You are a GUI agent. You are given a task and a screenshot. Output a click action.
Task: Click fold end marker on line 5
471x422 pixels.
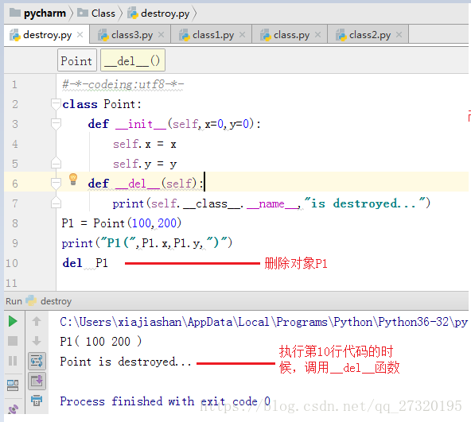[56, 163]
